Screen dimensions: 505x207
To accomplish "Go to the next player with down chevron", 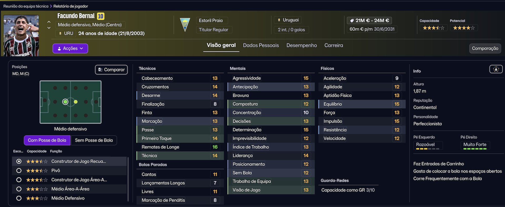I will [x=49, y=28].
